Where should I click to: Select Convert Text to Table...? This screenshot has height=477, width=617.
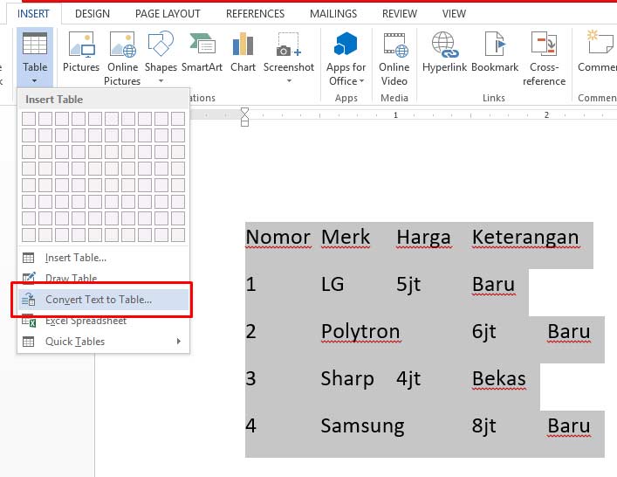tap(104, 300)
